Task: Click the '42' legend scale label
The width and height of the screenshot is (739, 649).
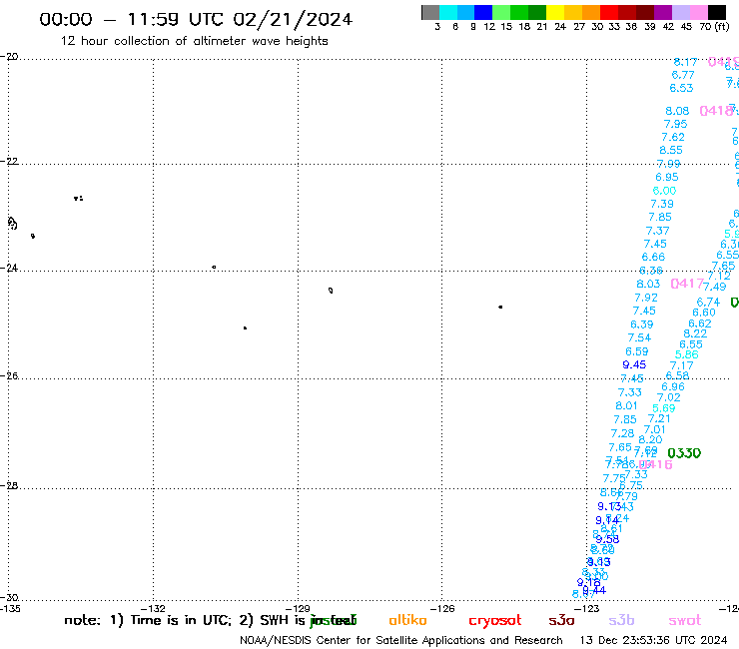Action: click(668, 27)
